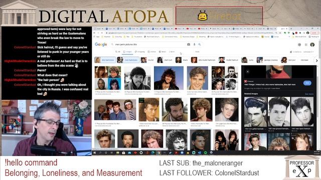
Task: Open the 80s band group photo result
Action: tap(115, 109)
